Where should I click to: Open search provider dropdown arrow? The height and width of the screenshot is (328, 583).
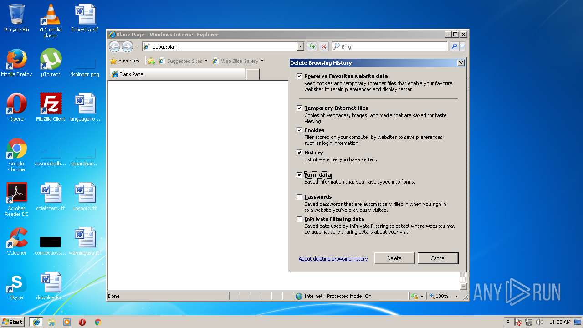tap(462, 46)
